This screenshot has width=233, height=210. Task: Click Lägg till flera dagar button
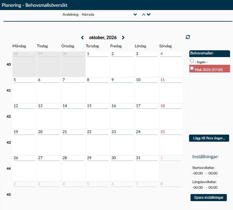[209, 138]
